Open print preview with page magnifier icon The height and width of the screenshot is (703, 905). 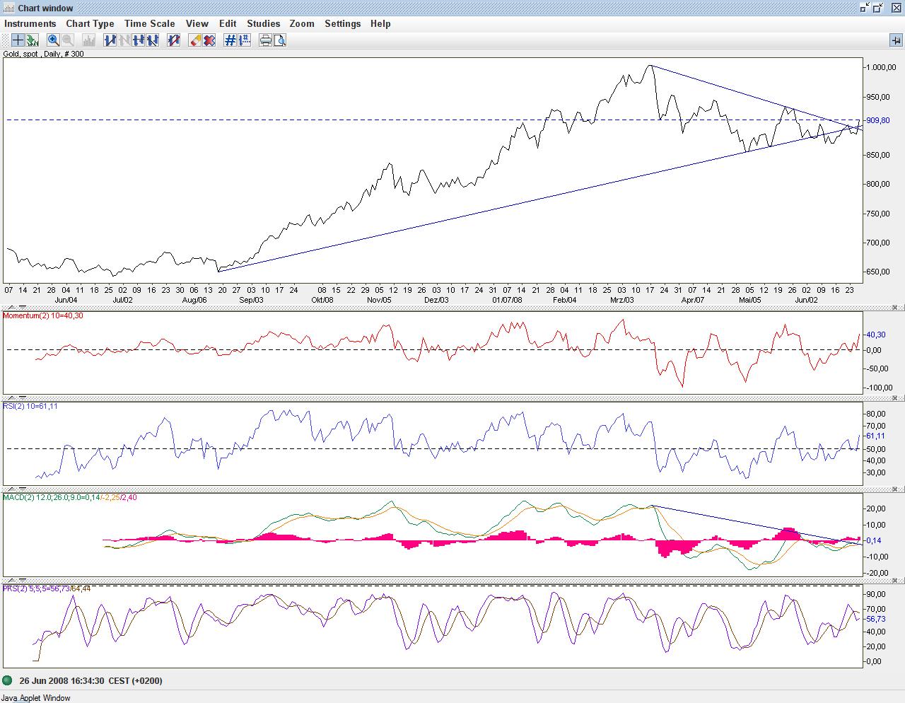click(280, 40)
